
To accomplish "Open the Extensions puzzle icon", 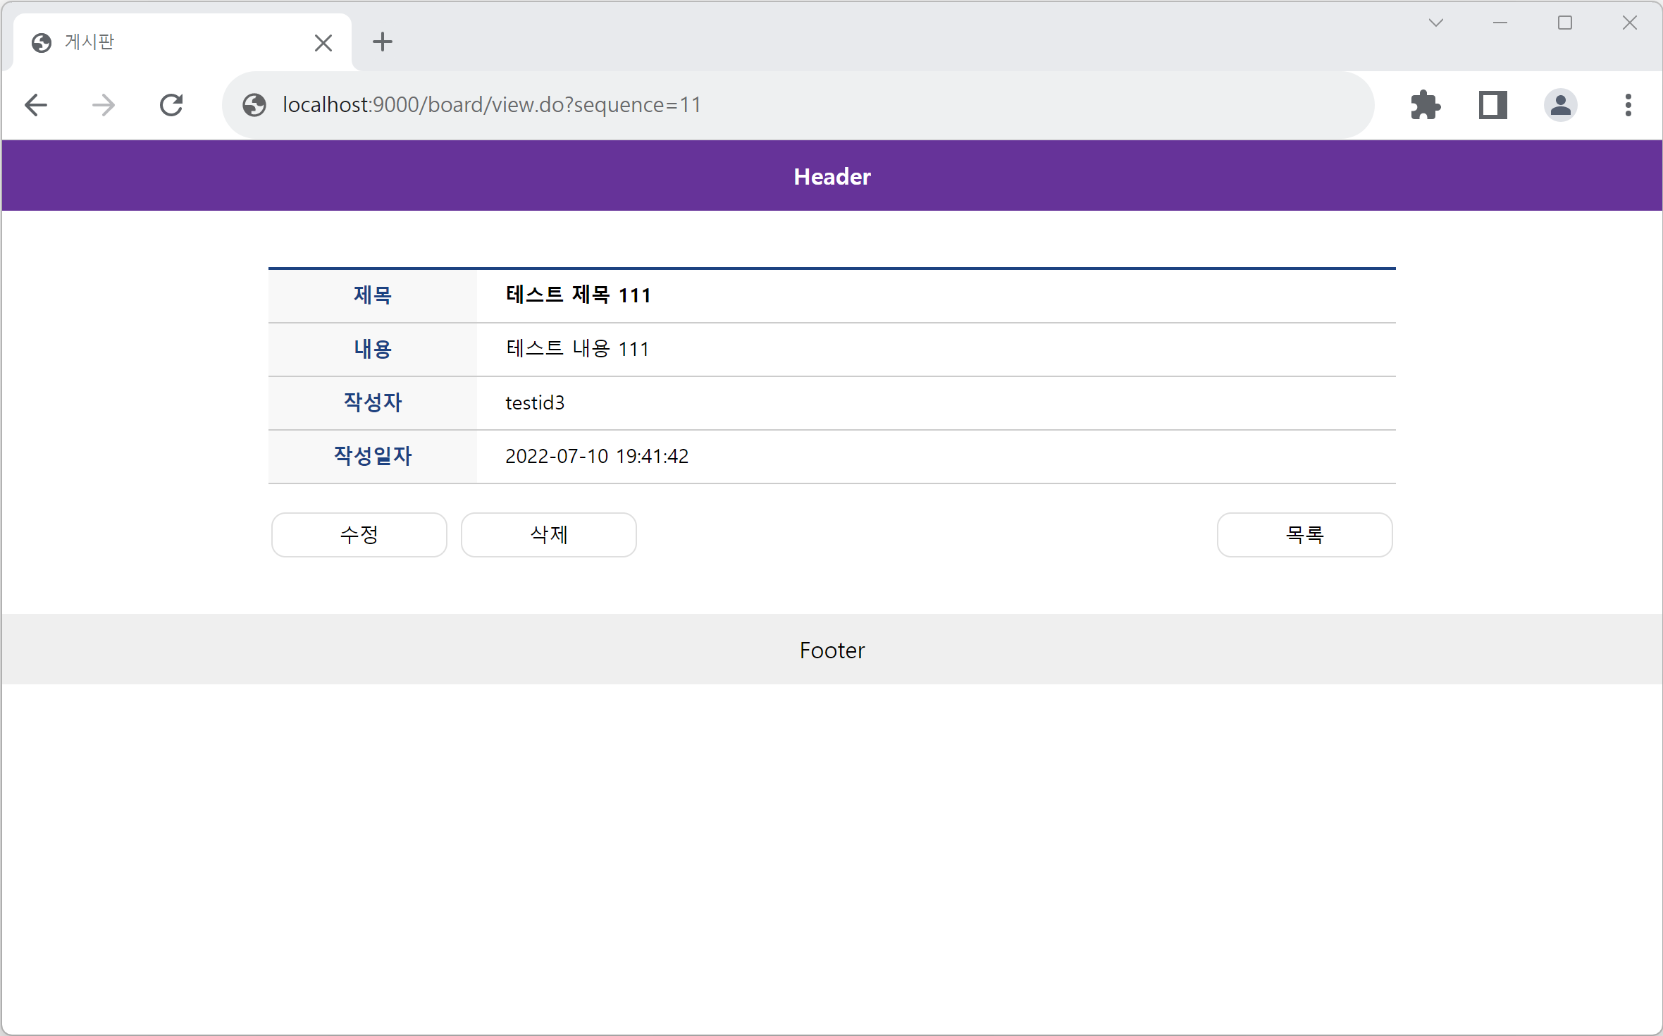I will point(1425,106).
